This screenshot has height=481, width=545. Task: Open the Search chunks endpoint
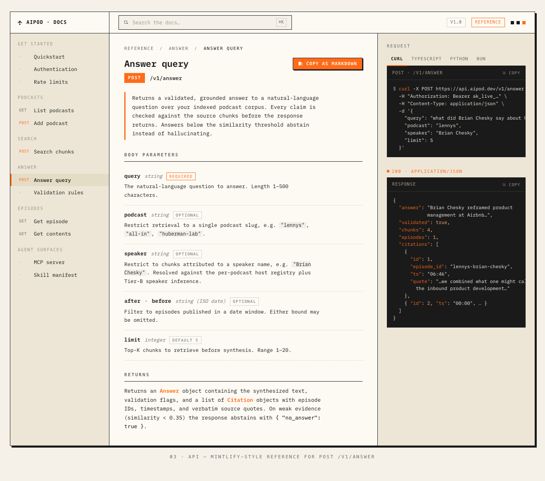[60, 152]
